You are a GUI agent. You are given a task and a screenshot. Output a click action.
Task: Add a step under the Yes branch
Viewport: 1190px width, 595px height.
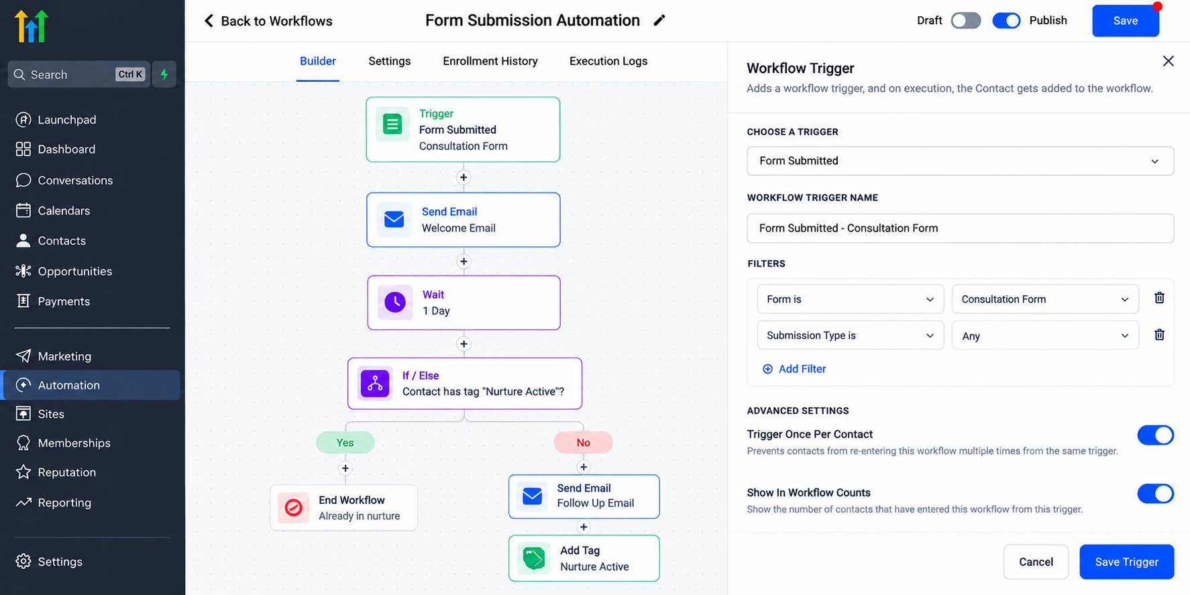(345, 468)
